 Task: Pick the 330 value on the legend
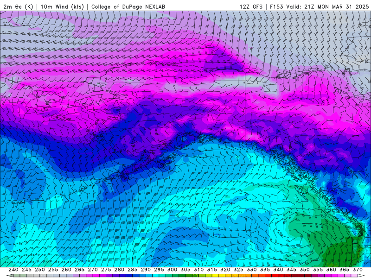(252, 270)
